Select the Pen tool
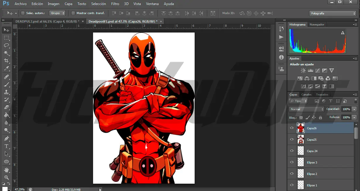This screenshot has height=191, width=360. [x=6, y=139]
